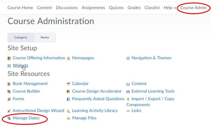
Task: Open the Forms link
Action: pyautogui.click(x=18, y=99)
